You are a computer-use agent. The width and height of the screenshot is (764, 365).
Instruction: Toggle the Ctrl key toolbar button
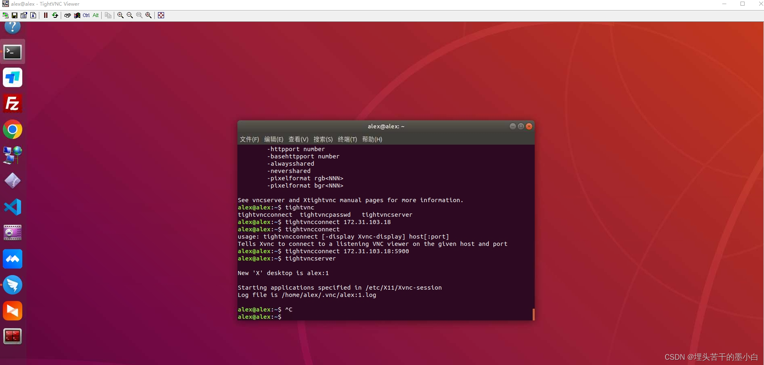(x=86, y=15)
